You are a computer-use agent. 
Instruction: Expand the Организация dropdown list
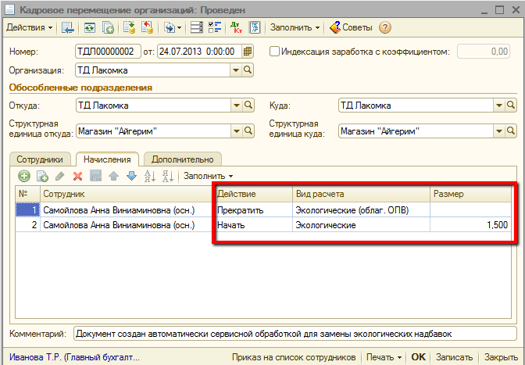(x=236, y=70)
